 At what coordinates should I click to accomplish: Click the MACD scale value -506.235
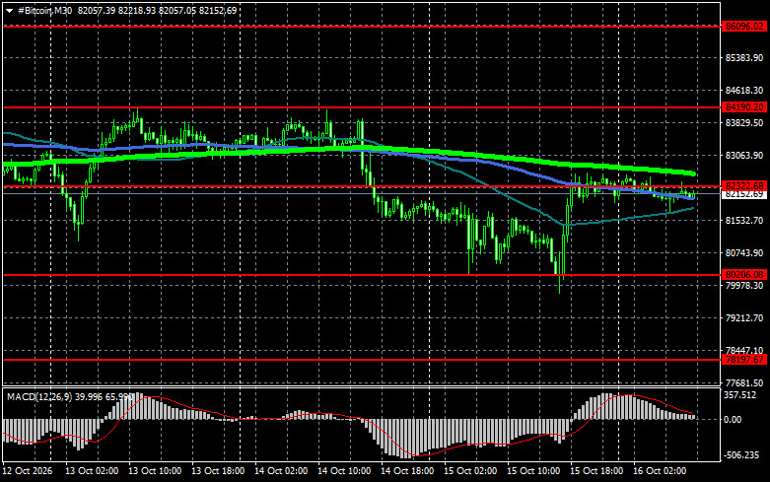click(741, 455)
